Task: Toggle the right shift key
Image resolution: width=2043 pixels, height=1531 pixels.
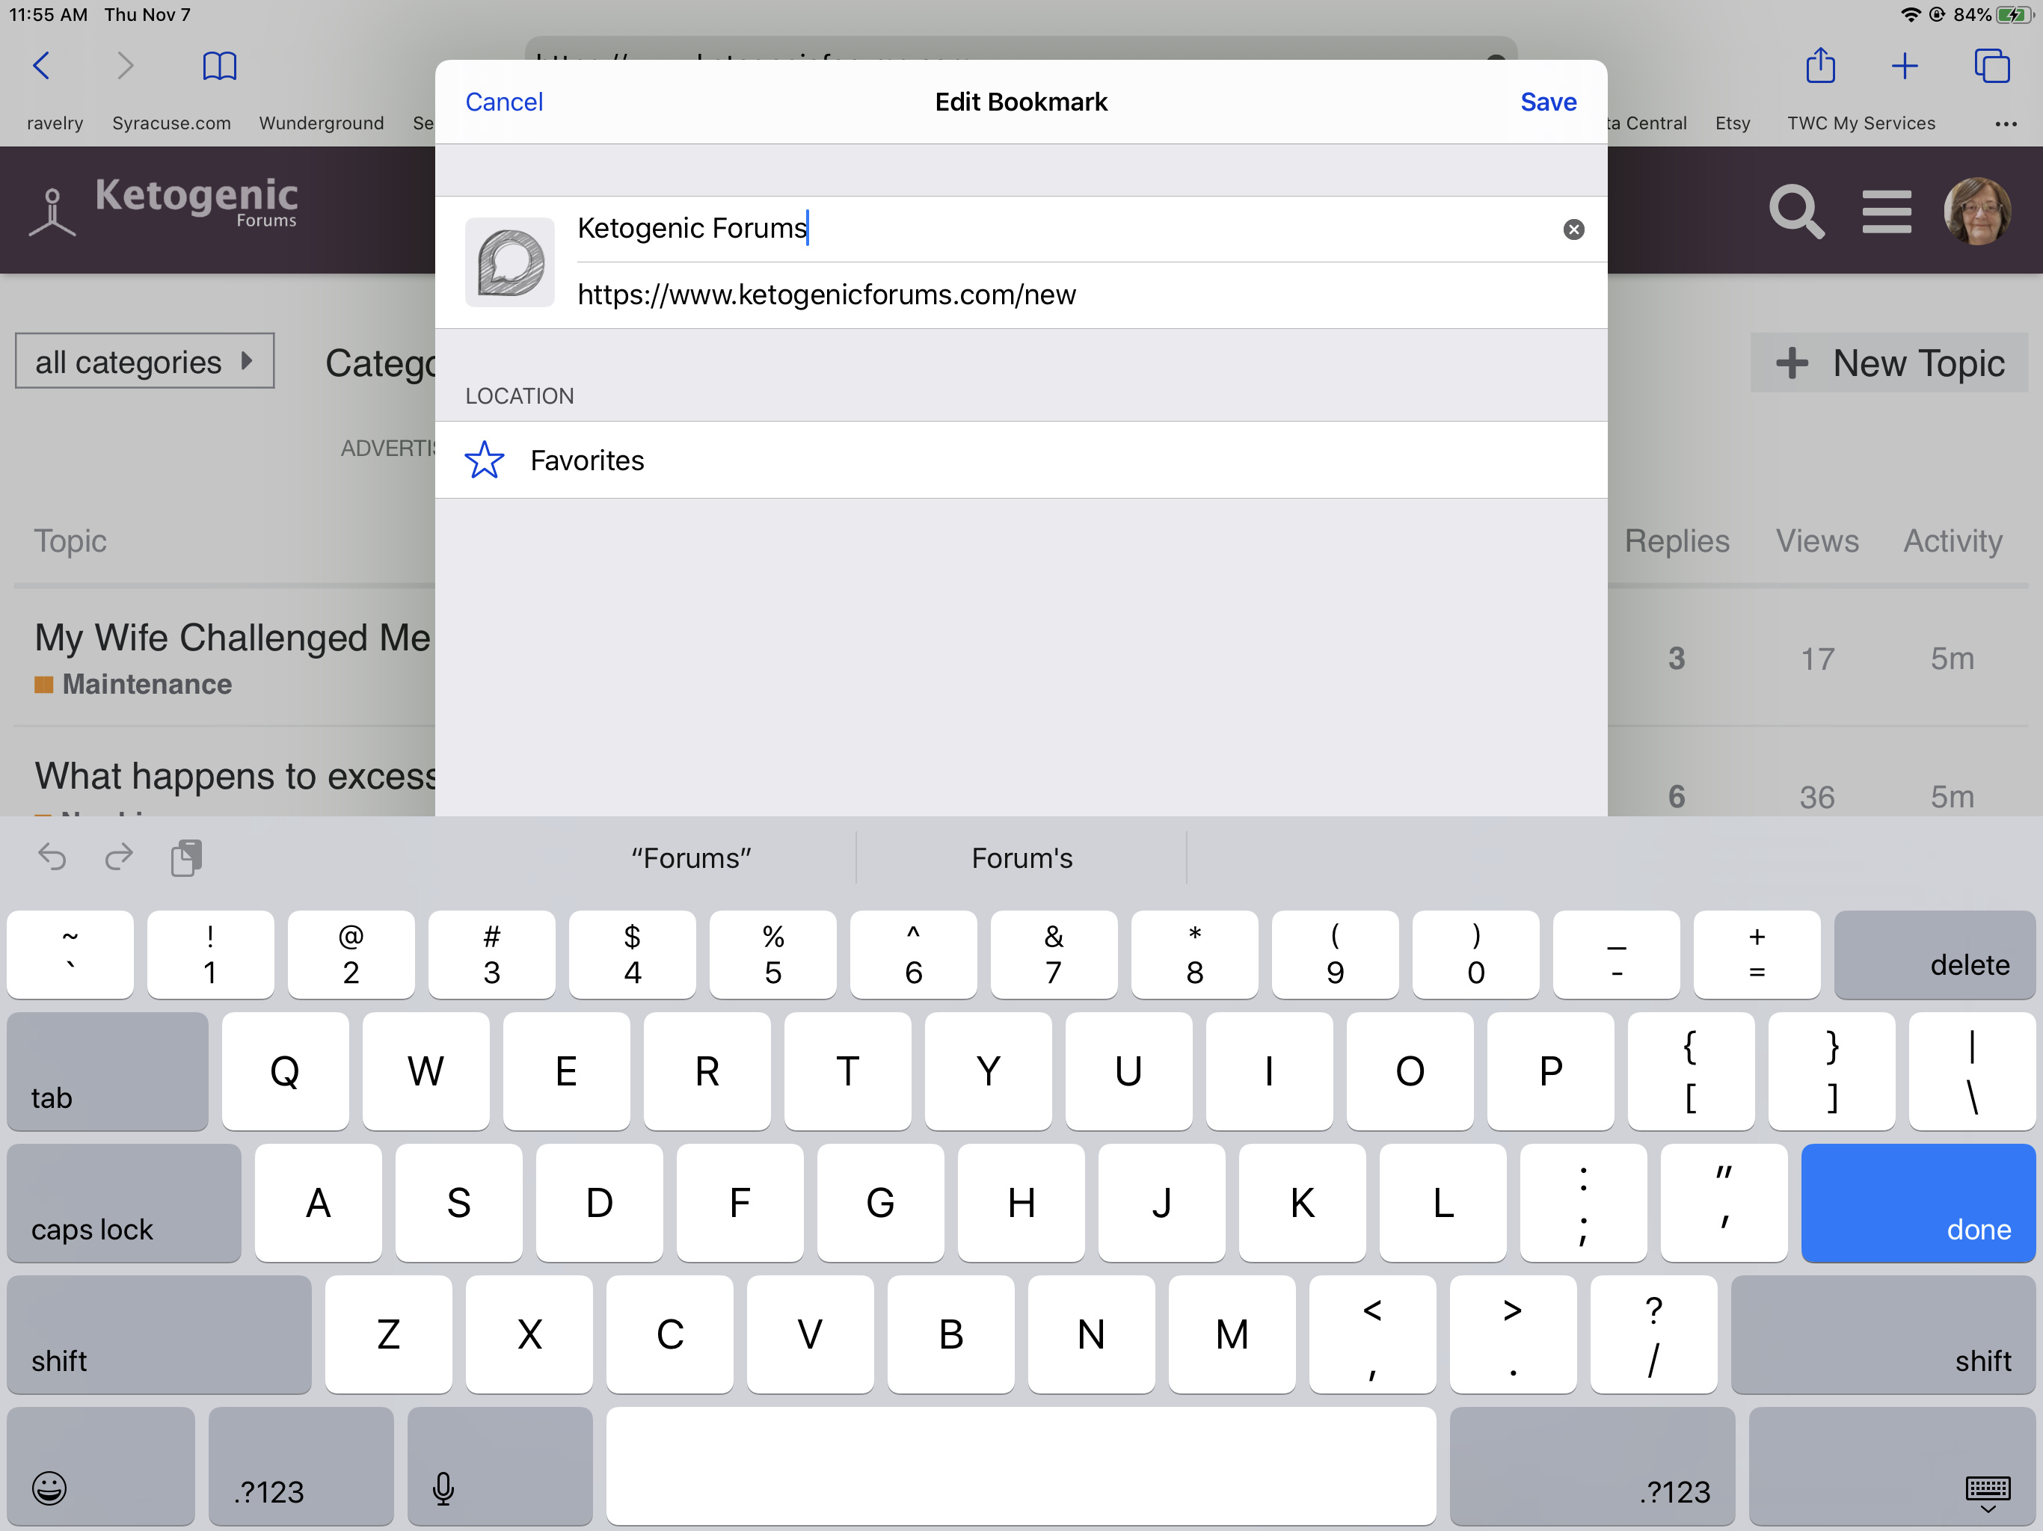Action: point(1882,1334)
